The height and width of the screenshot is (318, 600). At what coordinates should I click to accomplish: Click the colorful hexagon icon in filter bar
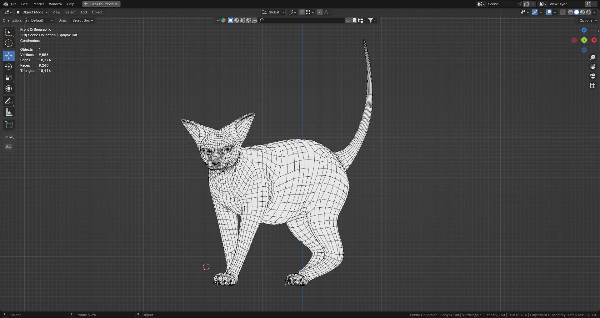point(223,20)
